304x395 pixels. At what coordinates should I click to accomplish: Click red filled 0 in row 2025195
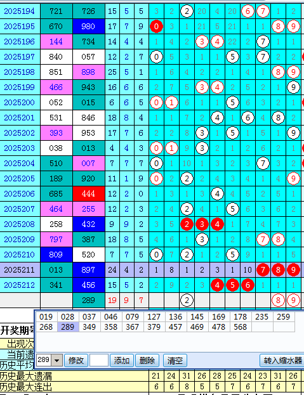point(156,26)
